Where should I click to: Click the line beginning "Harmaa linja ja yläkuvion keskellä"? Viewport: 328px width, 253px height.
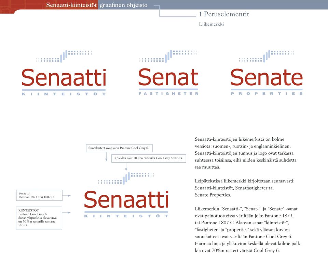coord(248,243)
